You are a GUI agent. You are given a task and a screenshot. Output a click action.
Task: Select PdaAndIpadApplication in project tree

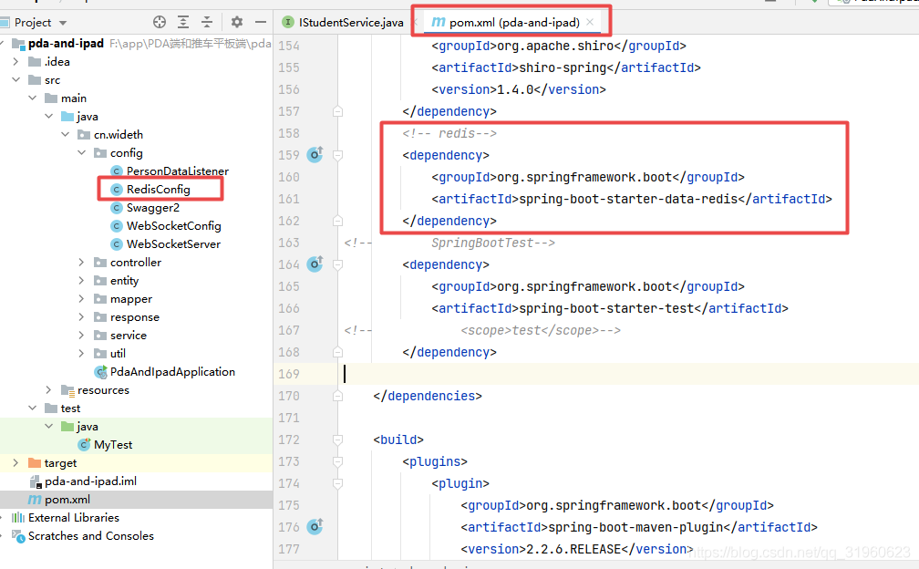172,372
